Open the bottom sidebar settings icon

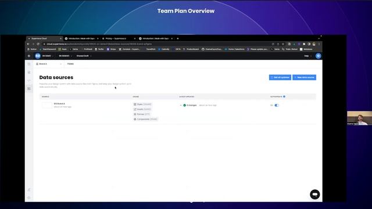pyautogui.click(x=29, y=197)
